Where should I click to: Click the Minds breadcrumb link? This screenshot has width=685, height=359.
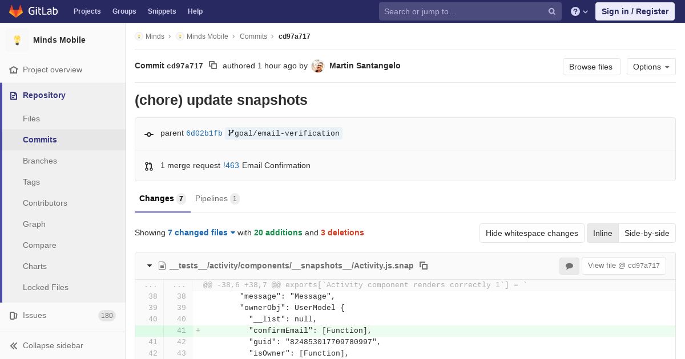click(x=155, y=36)
